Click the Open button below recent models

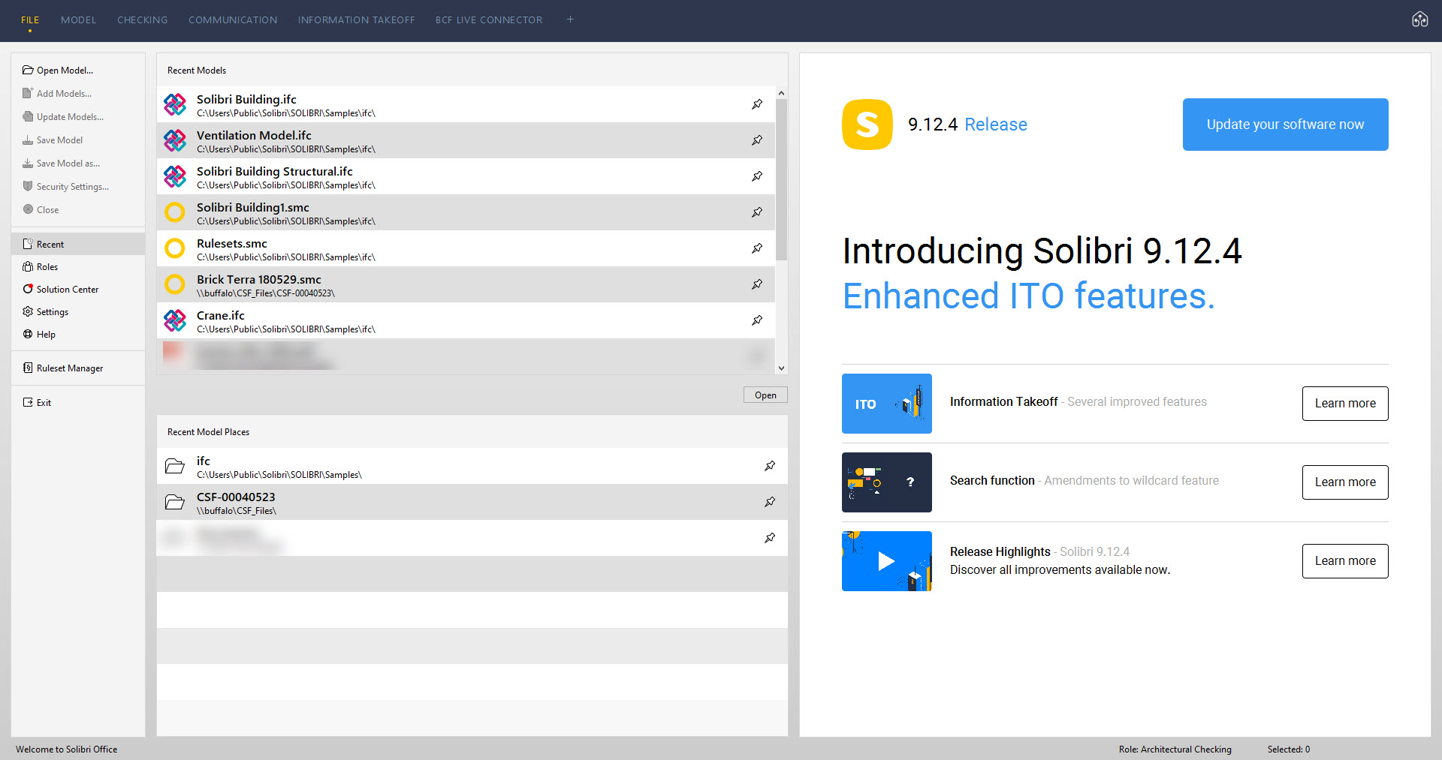[x=765, y=395]
